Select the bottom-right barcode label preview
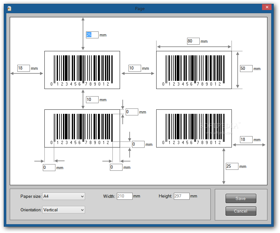This screenshot has height=233, width=280. pos(194,128)
